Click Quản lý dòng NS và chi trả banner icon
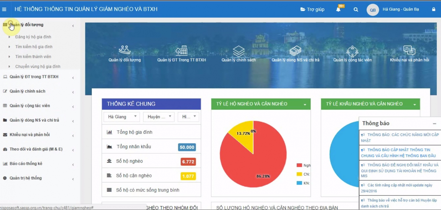The width and height of the screenshot is (441, 210). pos(295,51)
